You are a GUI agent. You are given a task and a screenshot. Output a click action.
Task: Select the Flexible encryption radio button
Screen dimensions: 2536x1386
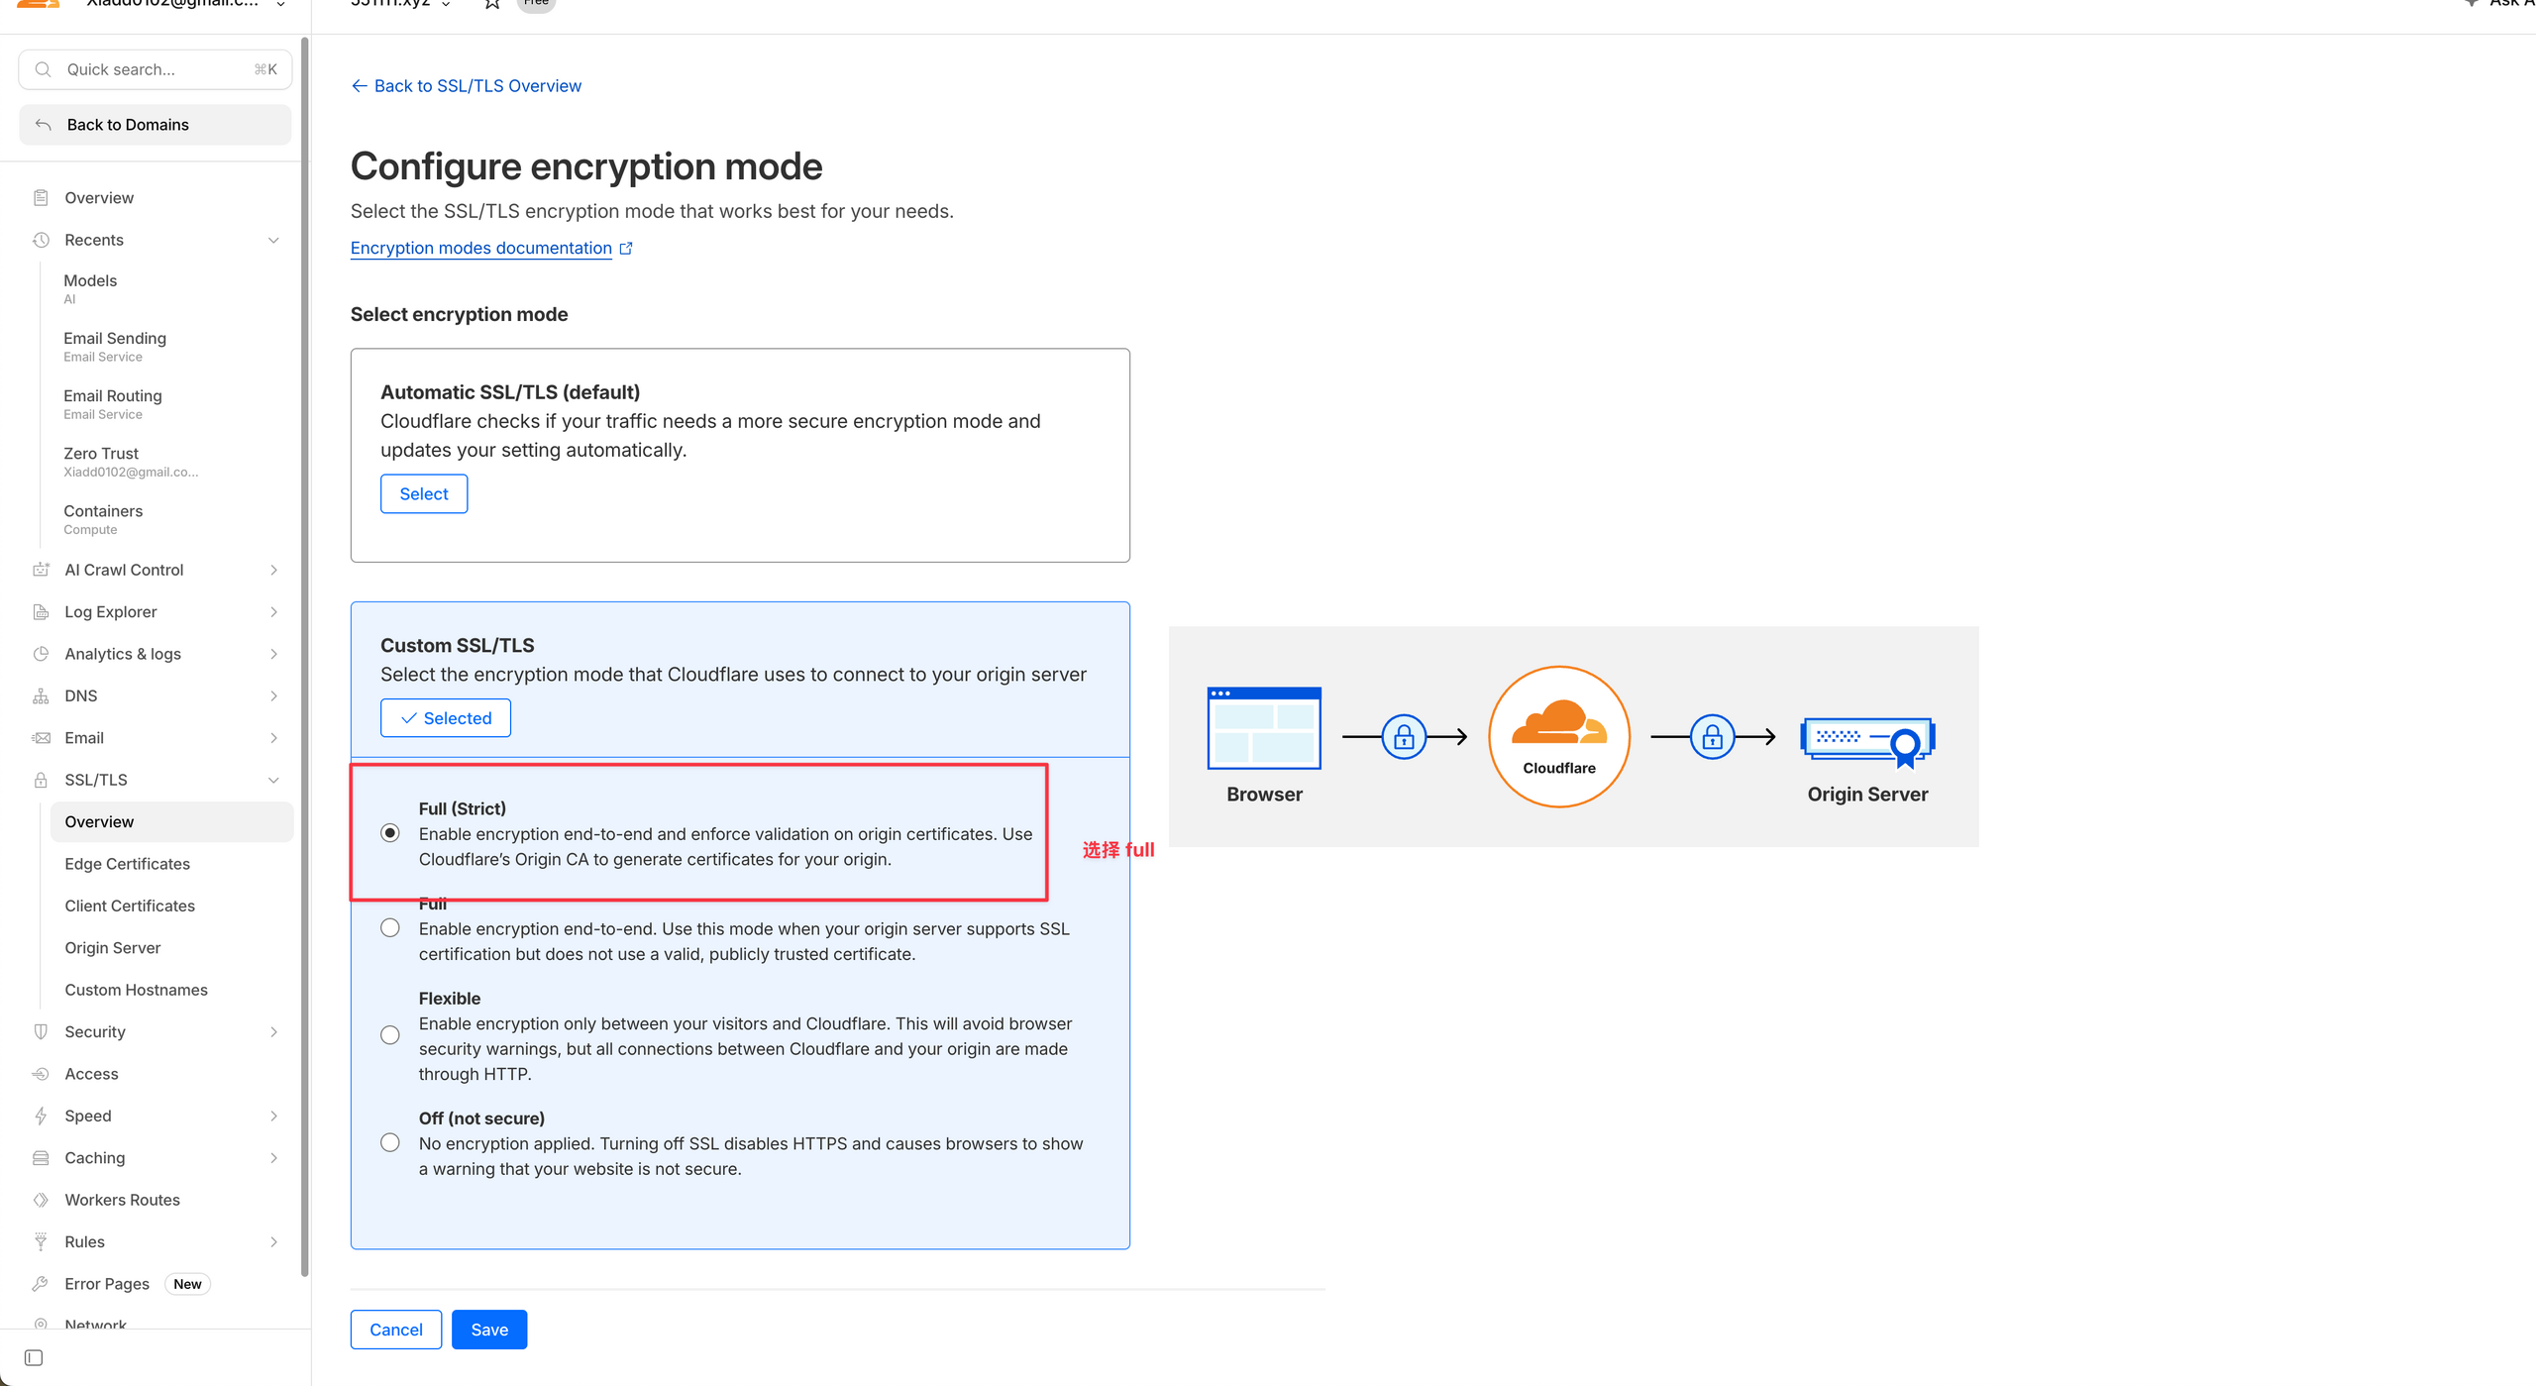tap(390, 1035)
